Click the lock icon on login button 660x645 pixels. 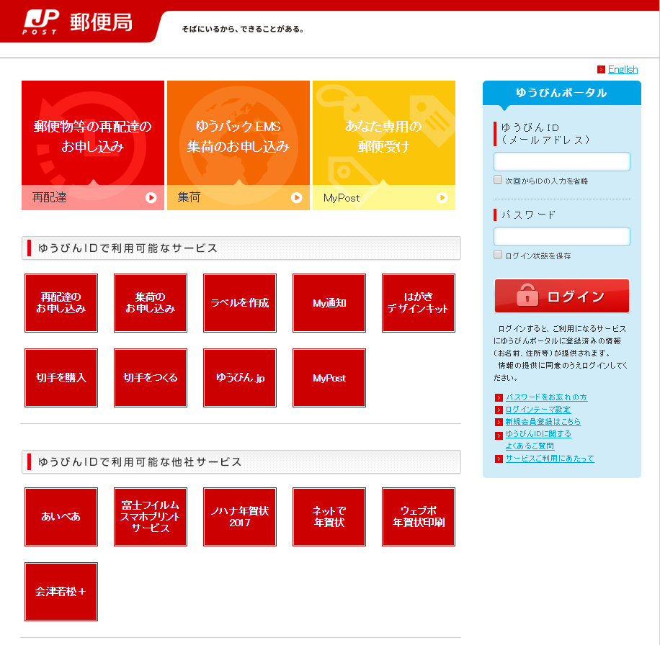click(527, 295)
